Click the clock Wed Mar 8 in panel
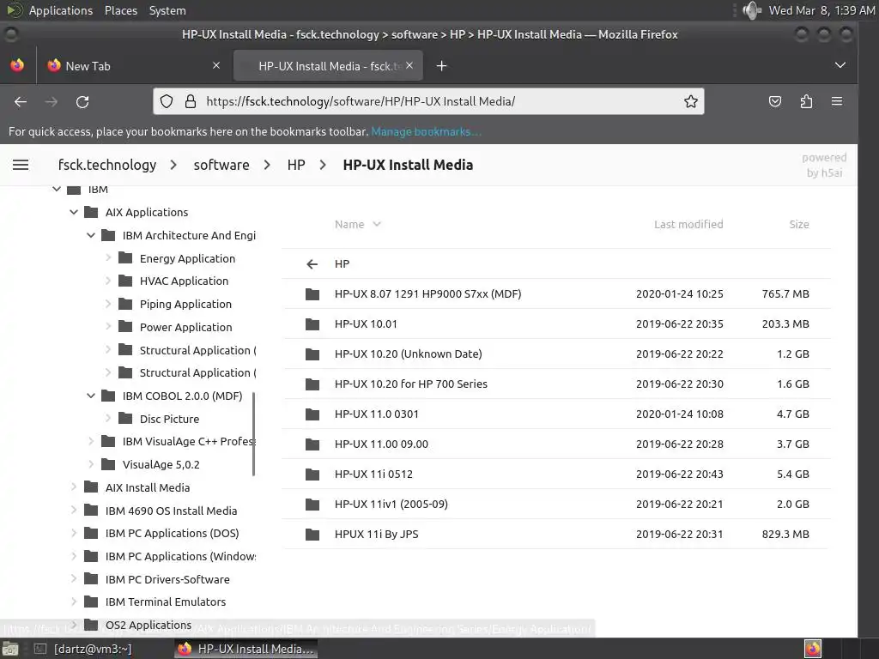The height and width of the screenshot is (659, 879). click(821, 10)
